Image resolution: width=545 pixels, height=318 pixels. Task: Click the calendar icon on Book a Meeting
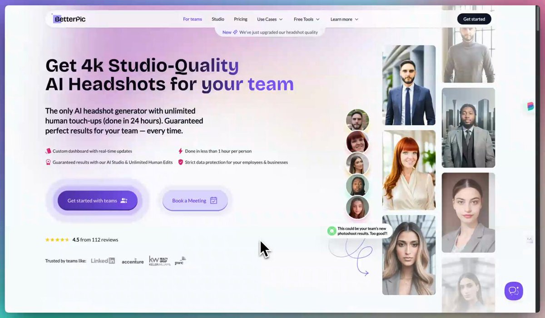coord(214,200)
